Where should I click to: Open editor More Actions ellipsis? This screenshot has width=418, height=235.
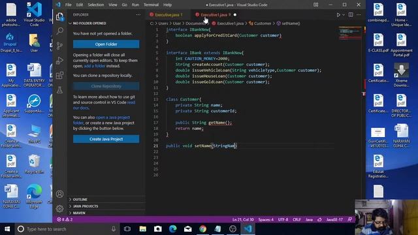coord(359,15)
